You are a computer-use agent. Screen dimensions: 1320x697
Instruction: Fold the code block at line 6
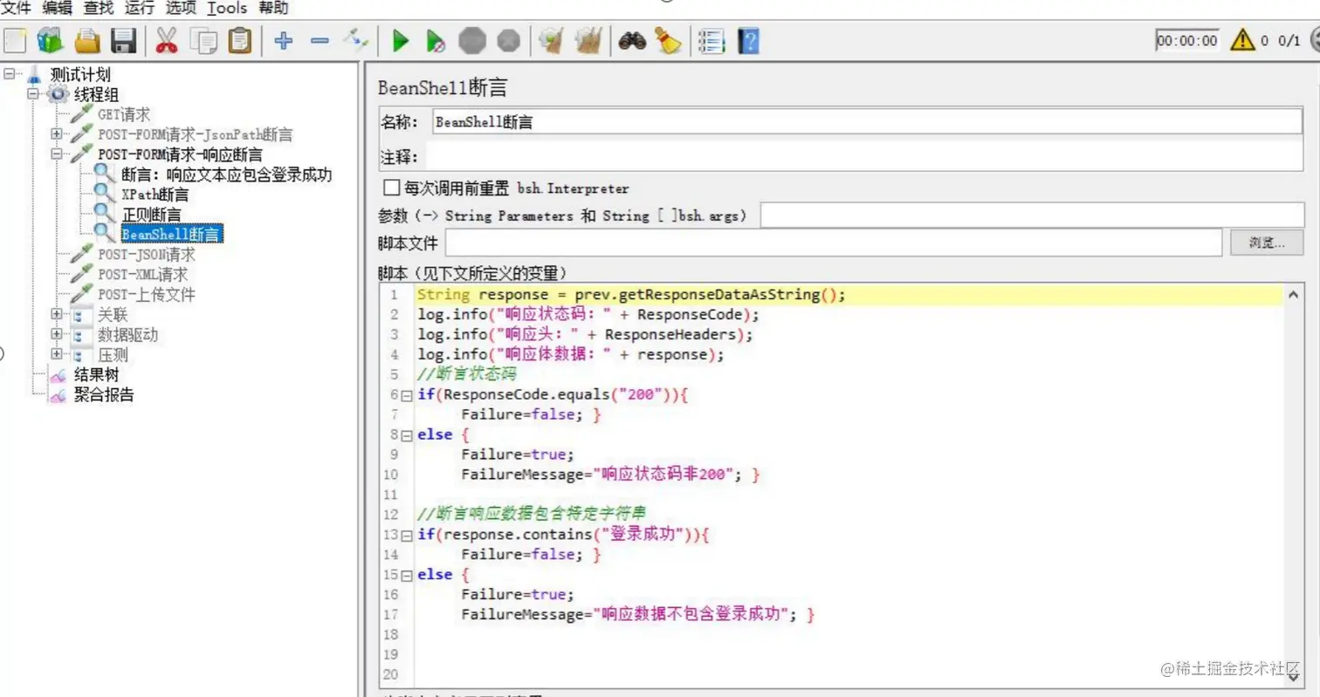pos(407,395)
